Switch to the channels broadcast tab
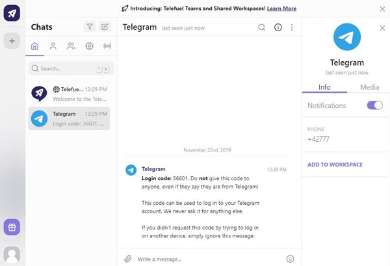Screen dimensions: 390x266 click(107, 46)
